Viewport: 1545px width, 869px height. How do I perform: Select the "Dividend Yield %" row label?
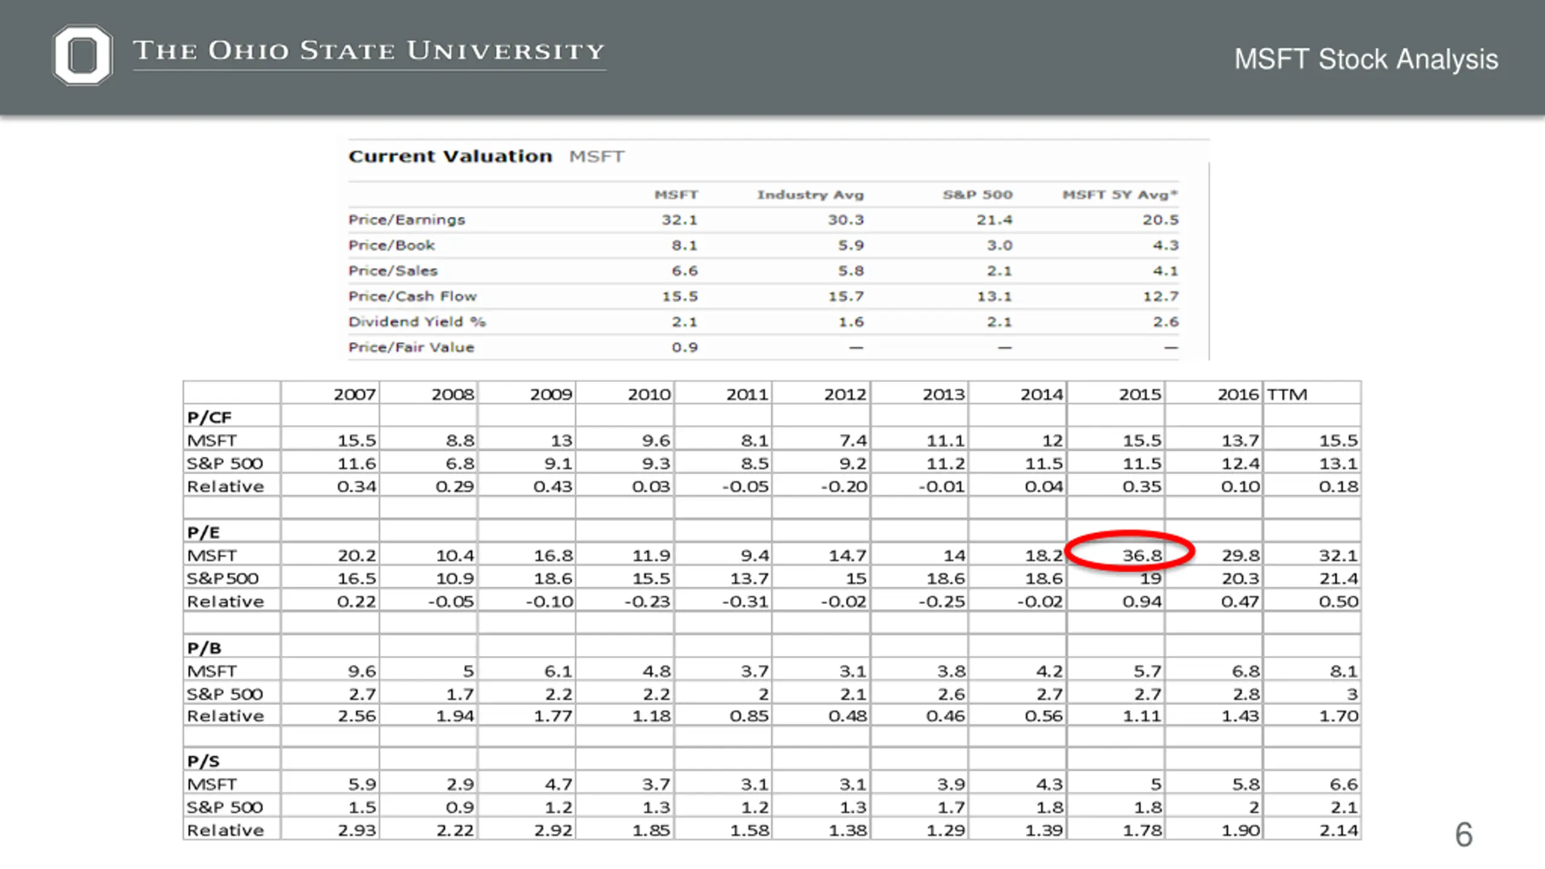coord(417,322)
